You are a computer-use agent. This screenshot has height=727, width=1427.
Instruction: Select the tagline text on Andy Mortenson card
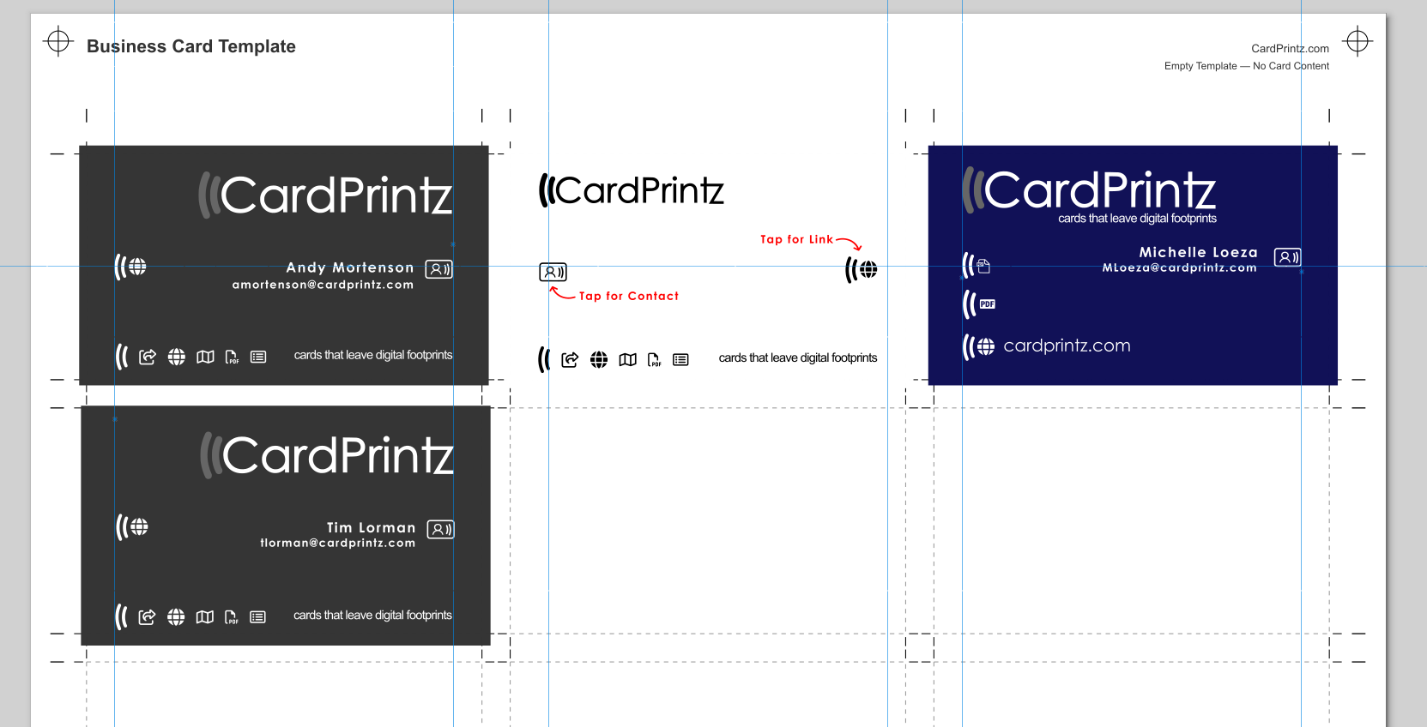pyautogui.click(x=373, y=355)
